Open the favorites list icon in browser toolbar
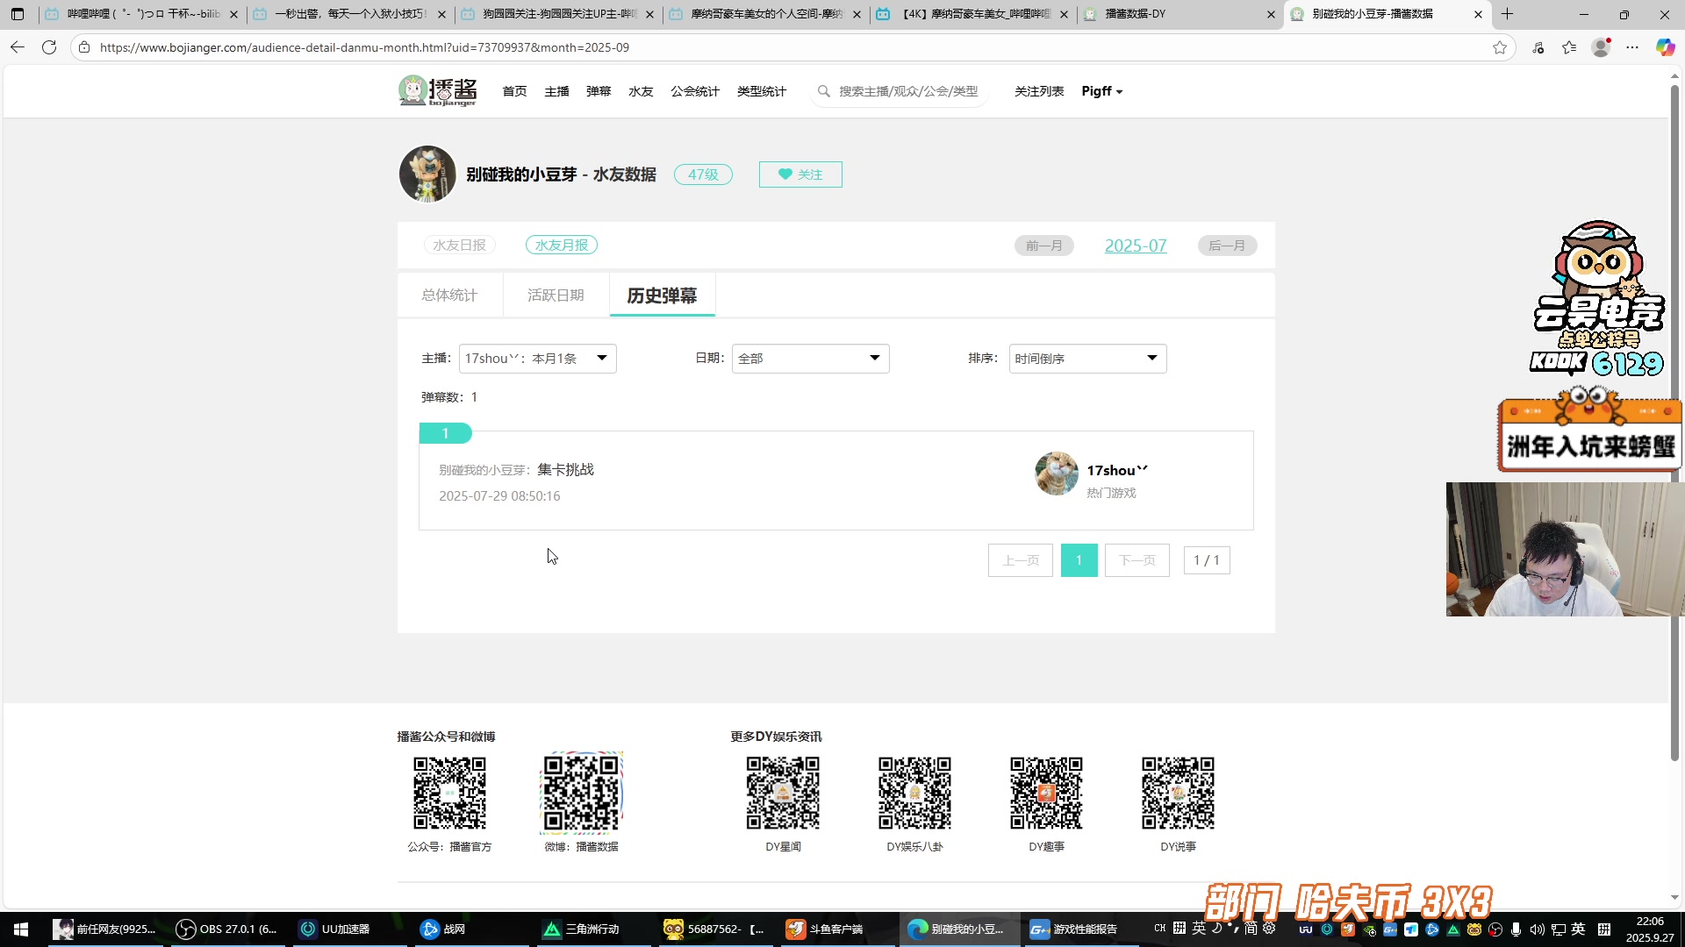Image resolution: width=1685 pixels, height=947 pixels. click(1570, 47)
